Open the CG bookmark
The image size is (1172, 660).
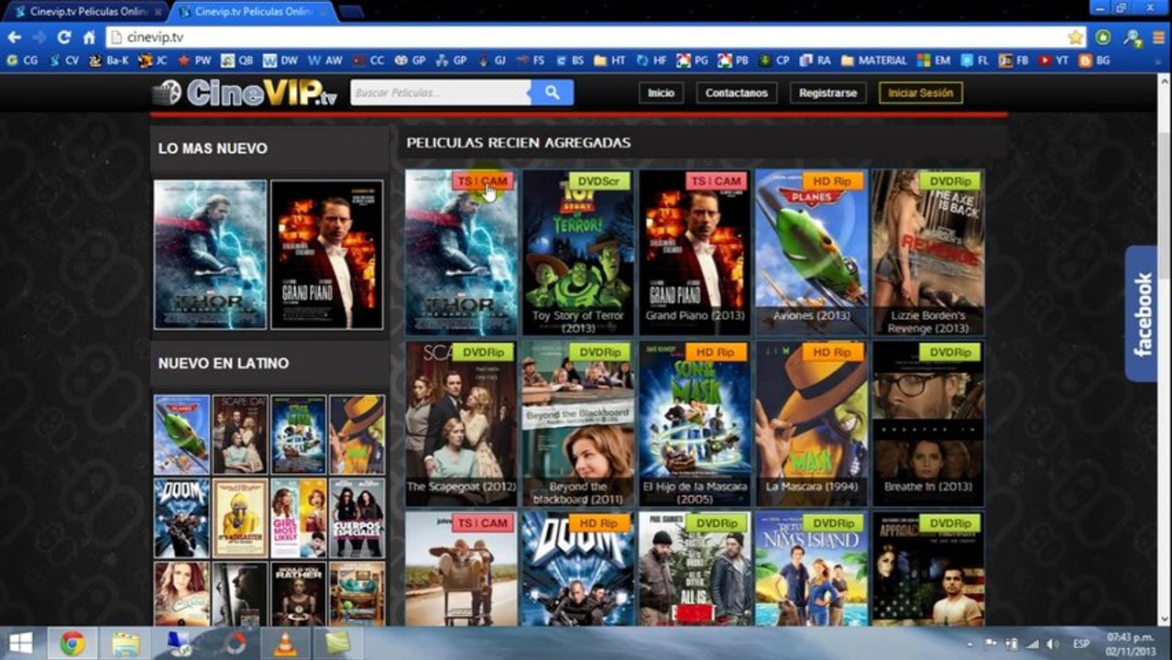(22, 60)
